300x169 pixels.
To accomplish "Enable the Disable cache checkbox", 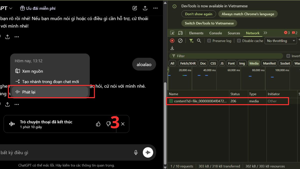I will click(239, 41).
